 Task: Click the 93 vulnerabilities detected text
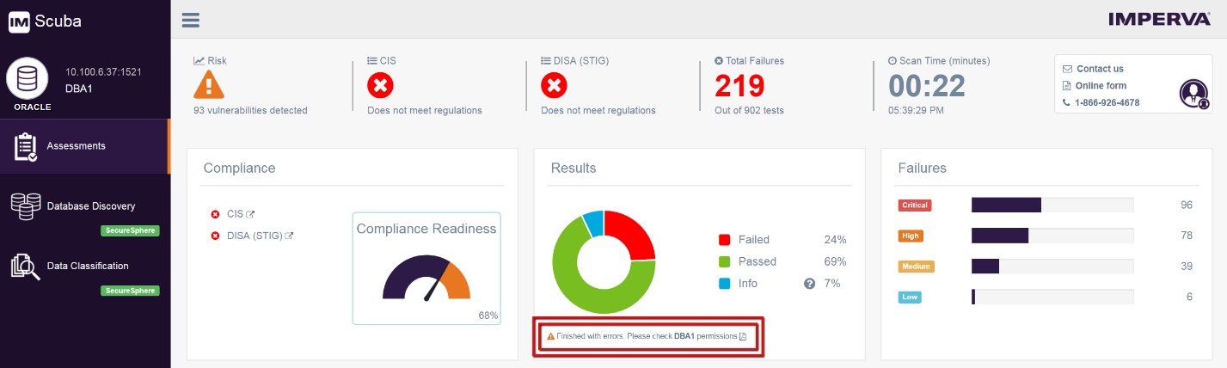tap(250, 110)
